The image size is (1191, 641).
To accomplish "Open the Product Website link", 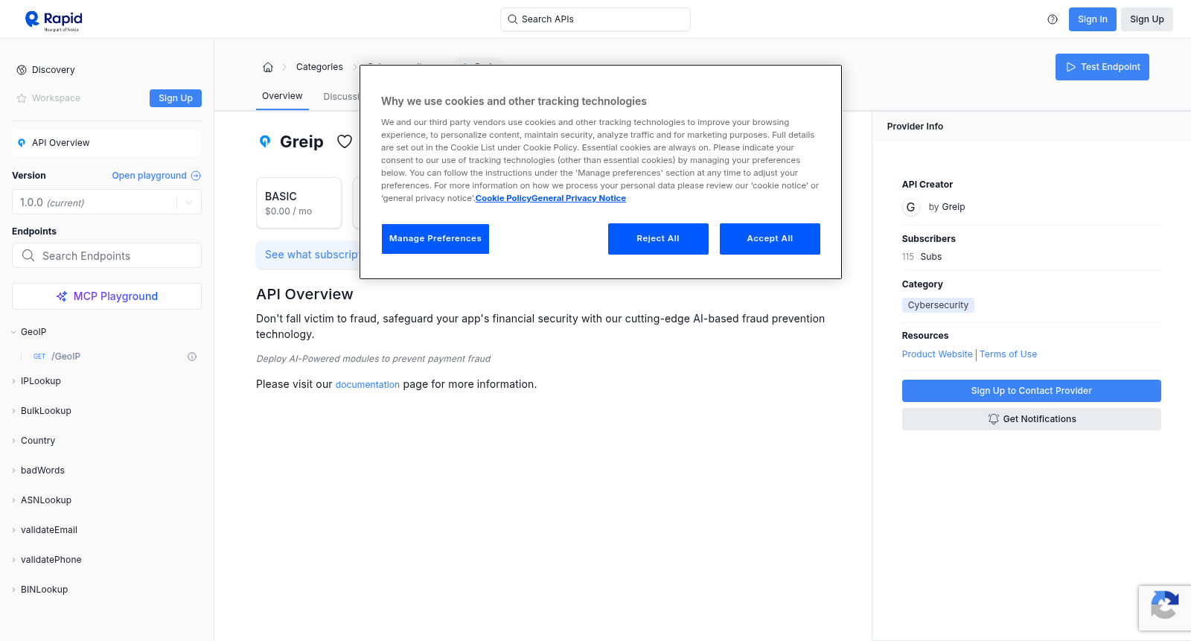I will (937, 354).
